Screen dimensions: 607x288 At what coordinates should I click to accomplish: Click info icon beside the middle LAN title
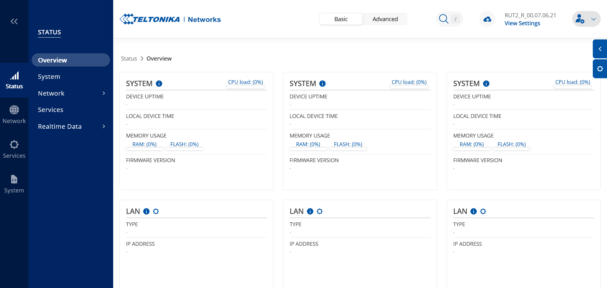point(310,211)
